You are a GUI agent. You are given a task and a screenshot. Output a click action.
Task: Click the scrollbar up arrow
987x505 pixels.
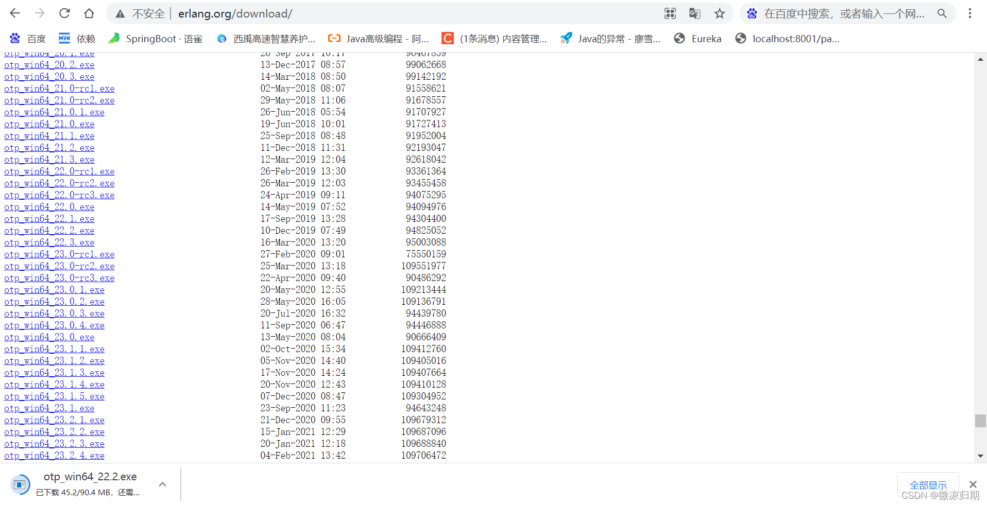click(x=980, y=60)
